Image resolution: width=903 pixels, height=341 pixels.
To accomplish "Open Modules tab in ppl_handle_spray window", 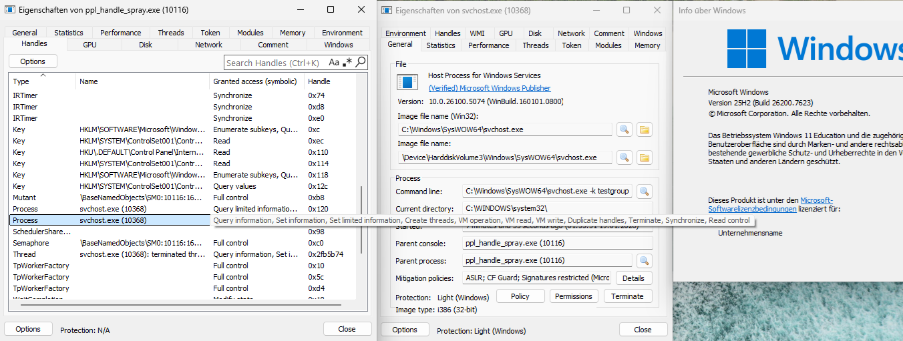I will click(250, 33).
